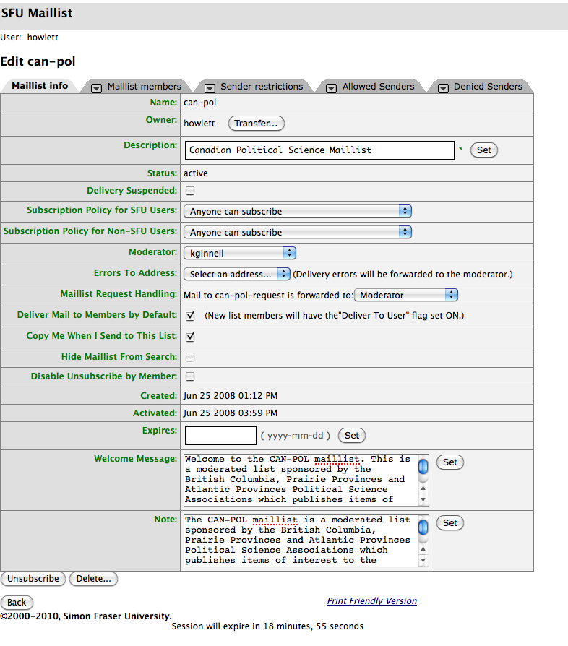Image resolution: width=568 pixels, height=646 pixels.
Task: Enable Hide Maillist From Search
Action: [x=190, y=357]
